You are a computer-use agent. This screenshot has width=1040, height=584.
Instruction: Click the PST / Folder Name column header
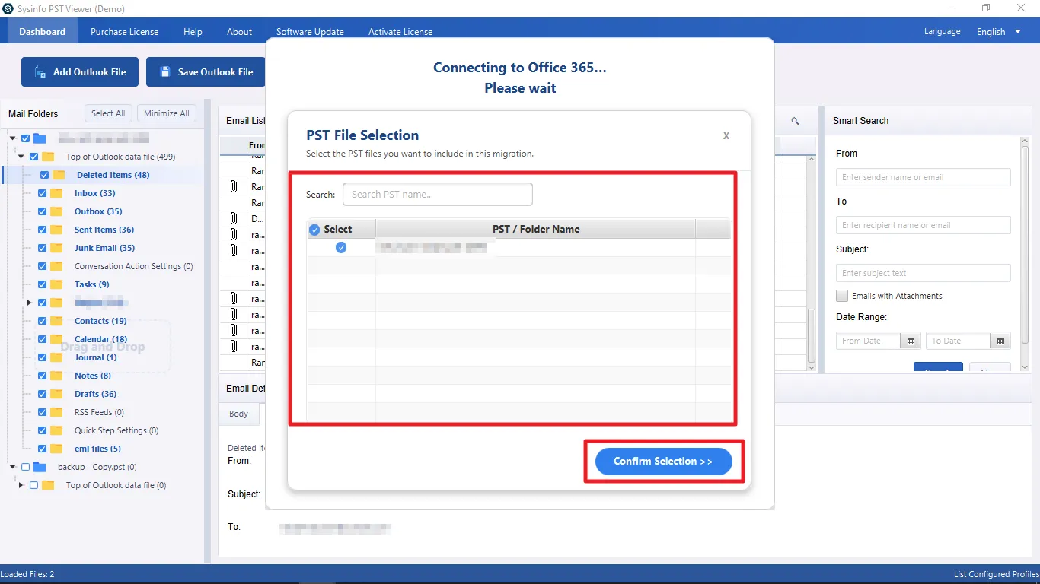click(536, 229)
